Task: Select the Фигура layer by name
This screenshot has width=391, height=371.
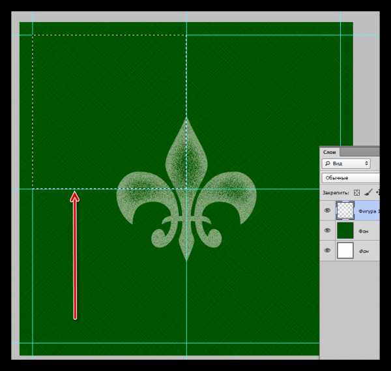Action: 368,211
